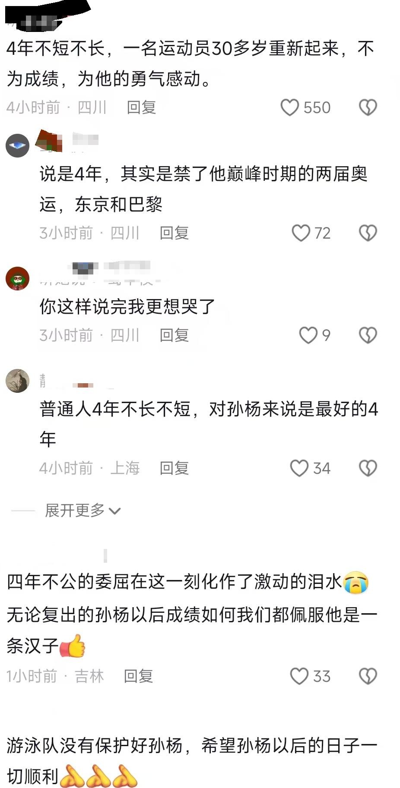Like the comment with 550 likes
The height and width of the screenshot is (788, 400).
point(289,107)
